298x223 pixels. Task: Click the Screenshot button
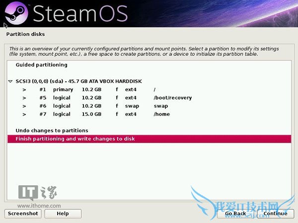coord(23,214)
